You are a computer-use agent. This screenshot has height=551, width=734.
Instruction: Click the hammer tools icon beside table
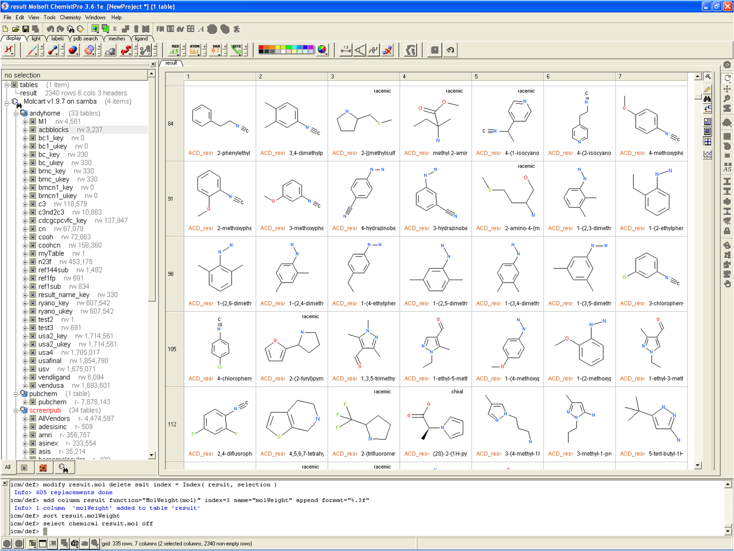point(707,77)
